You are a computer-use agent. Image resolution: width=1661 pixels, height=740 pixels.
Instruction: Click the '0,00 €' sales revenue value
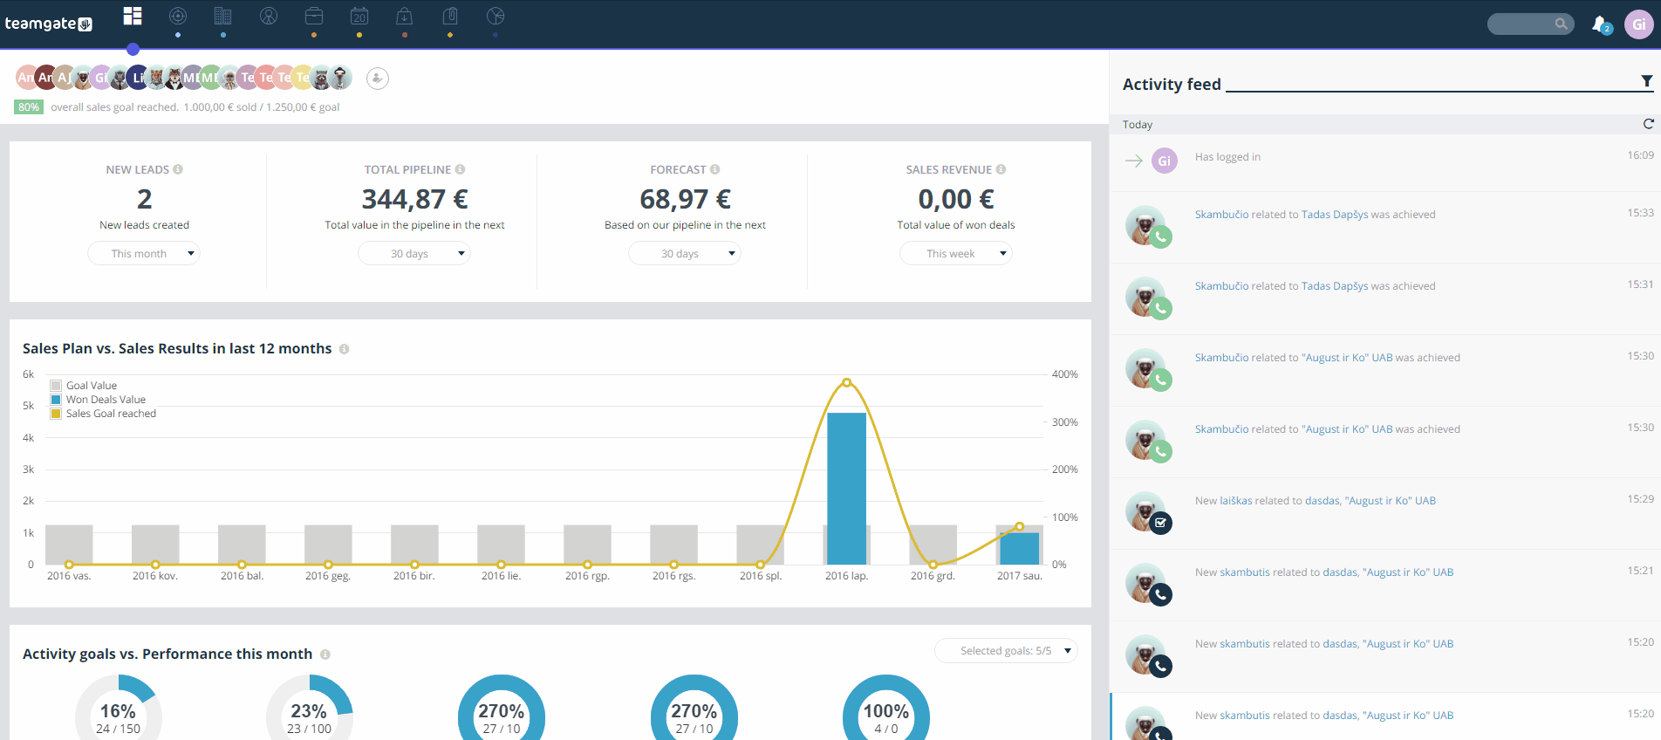(956, 199)
